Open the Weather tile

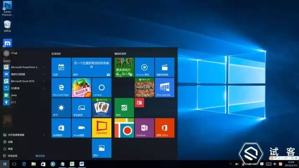pos(61,108)
